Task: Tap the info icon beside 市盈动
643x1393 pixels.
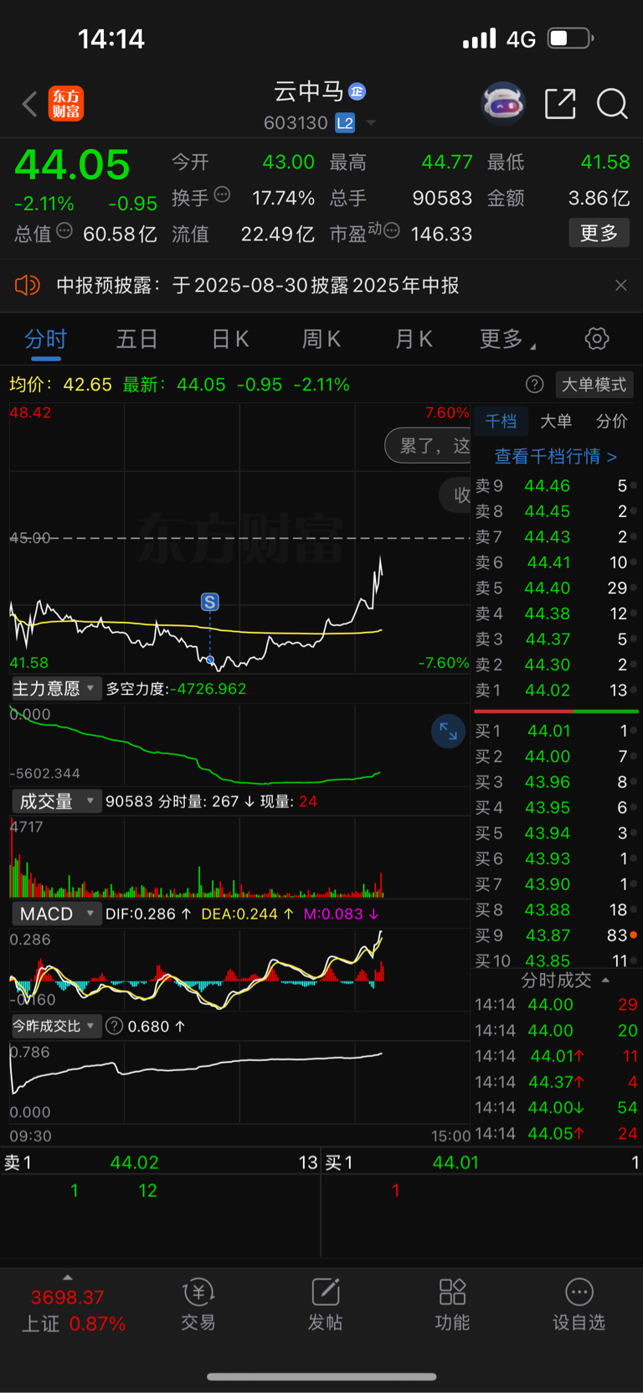Action: coord(391,230)
